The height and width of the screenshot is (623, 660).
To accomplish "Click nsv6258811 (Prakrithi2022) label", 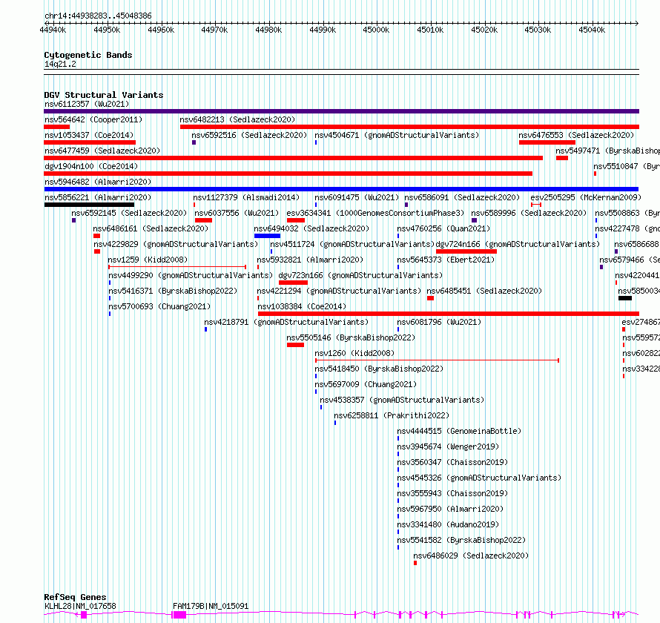I will tap(392, 415).
